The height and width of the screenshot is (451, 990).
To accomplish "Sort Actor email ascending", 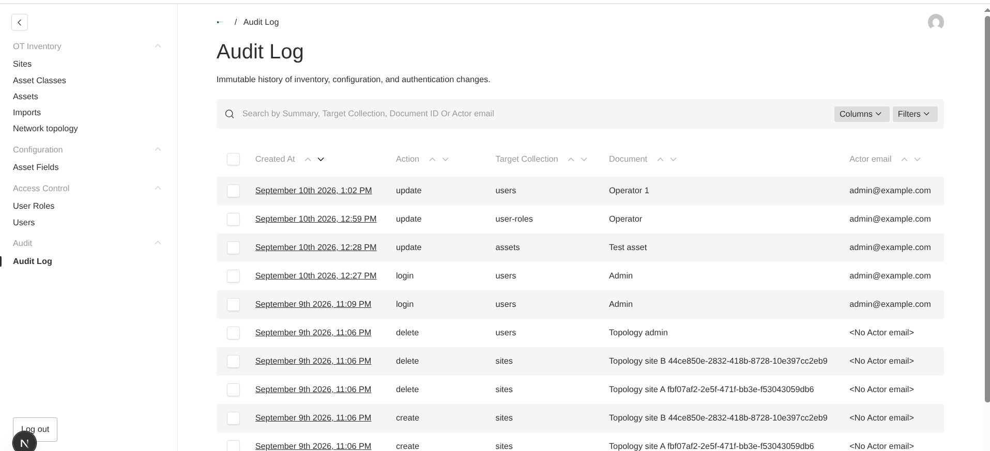I will click(x=904, y=159).
